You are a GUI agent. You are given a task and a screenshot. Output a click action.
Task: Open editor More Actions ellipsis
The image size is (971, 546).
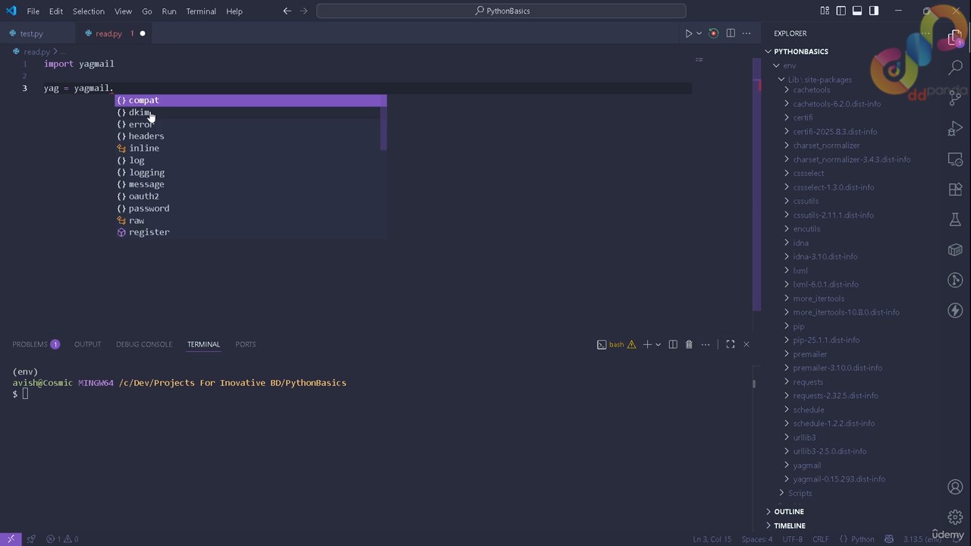(x=746, y=33)
